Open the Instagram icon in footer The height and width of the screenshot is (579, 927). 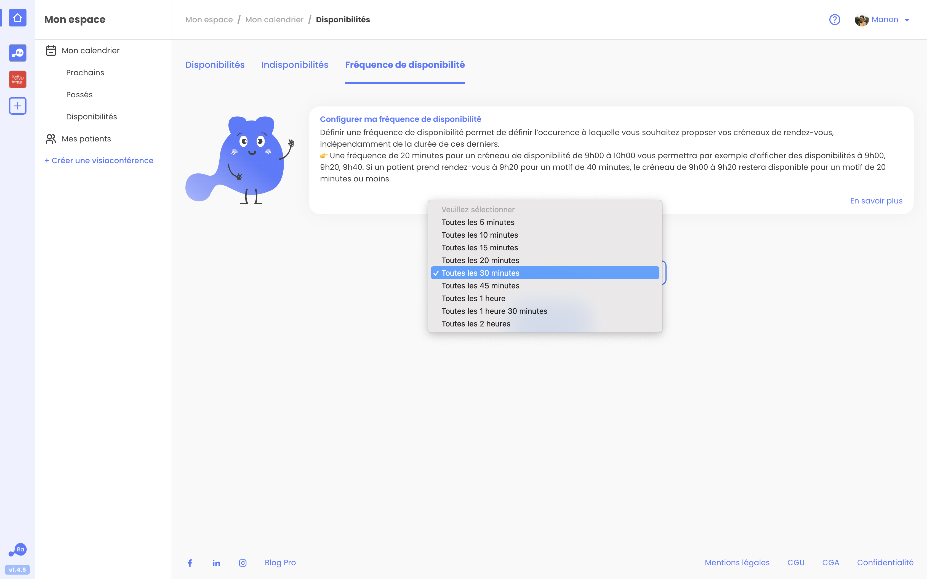pos(243,563)
